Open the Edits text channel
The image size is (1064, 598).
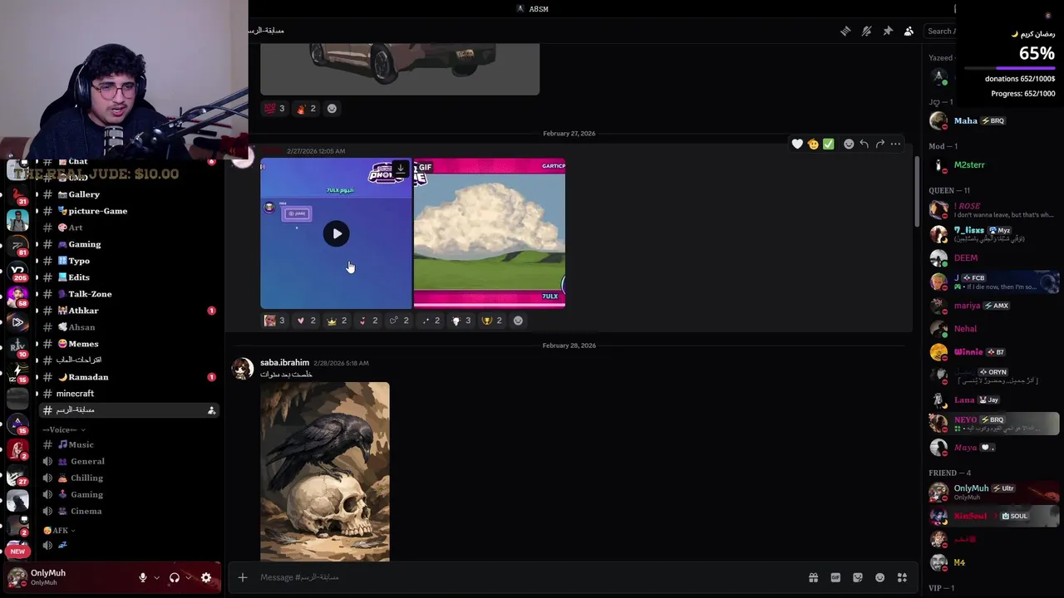(x=129, y=277)
